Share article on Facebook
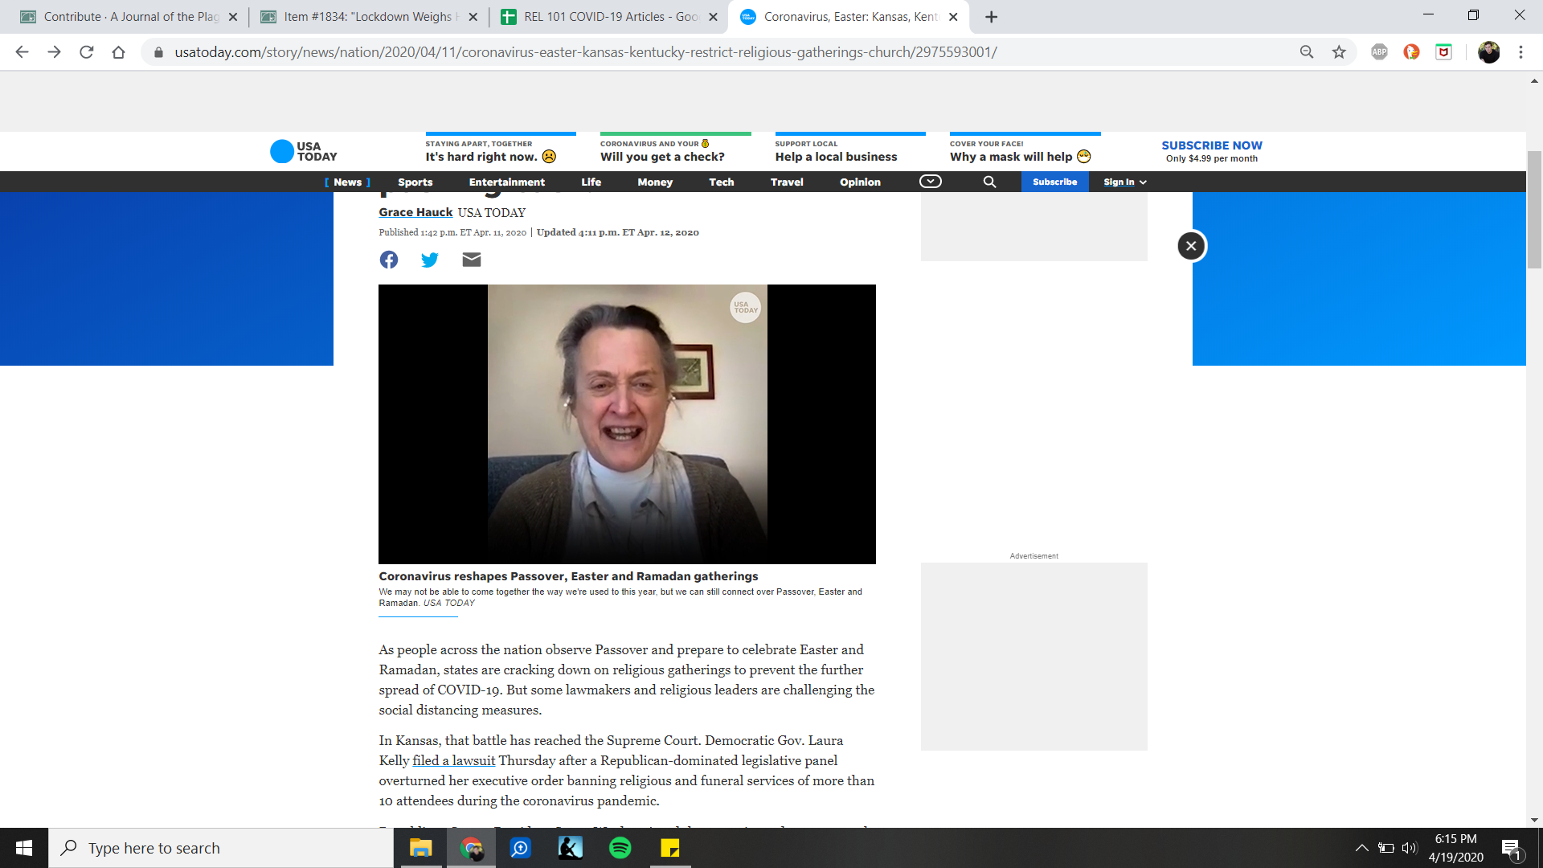1543x868 pixels. 389,260
